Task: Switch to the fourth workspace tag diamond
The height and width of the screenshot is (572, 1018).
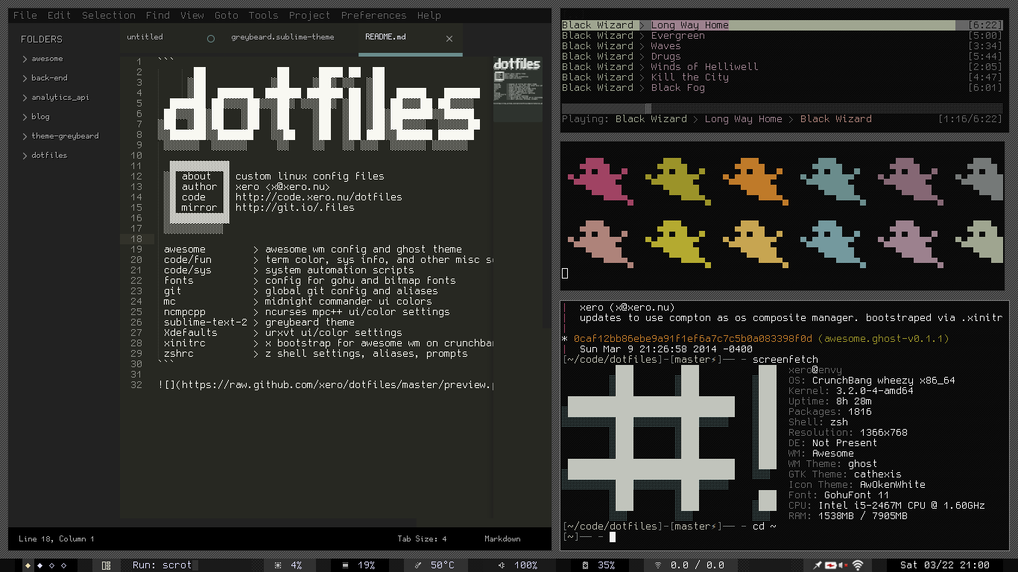Action: click(64, 565)
